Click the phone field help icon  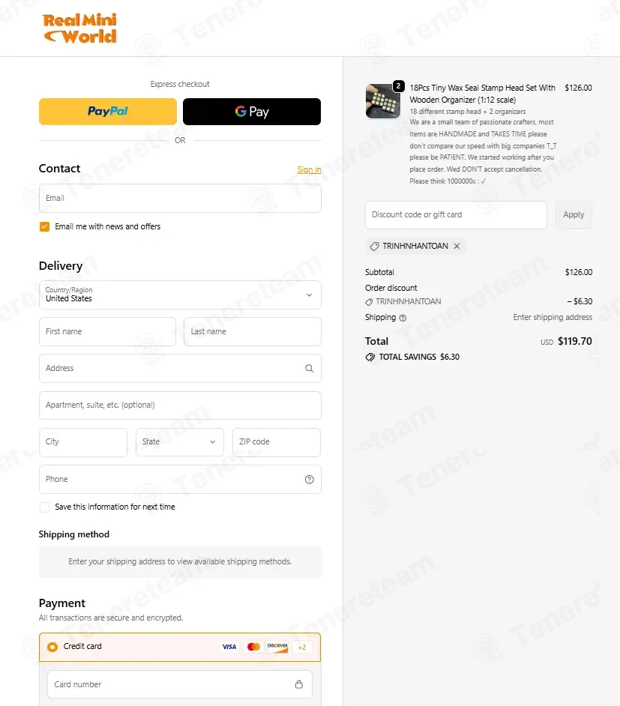310,480
